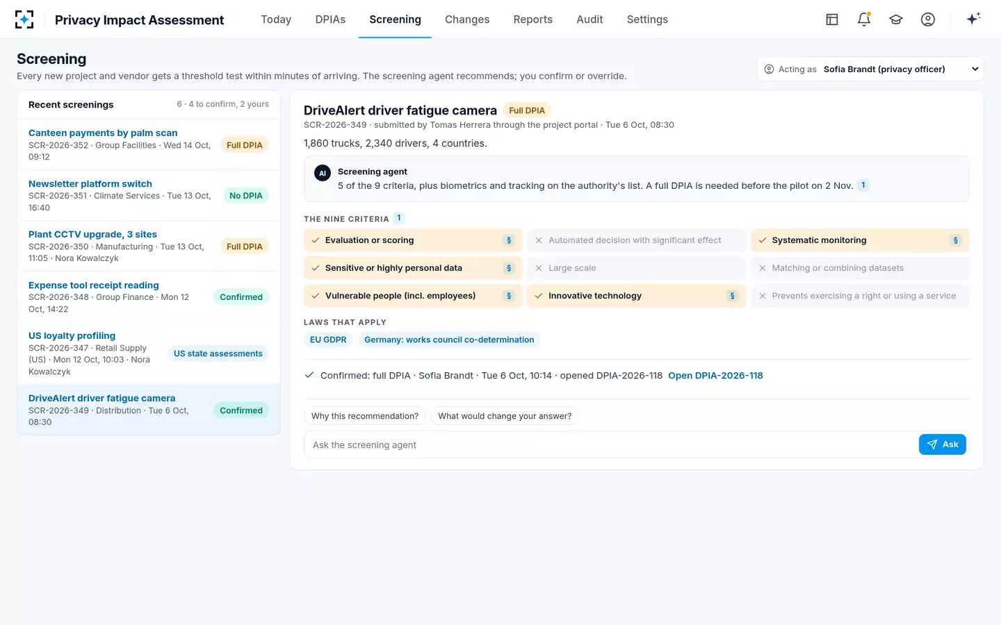Image resolution: width=1001 pixels, height=625 pixels.
Task: Click Automated decision with significant effect criterion
Action: click(636, 240)
